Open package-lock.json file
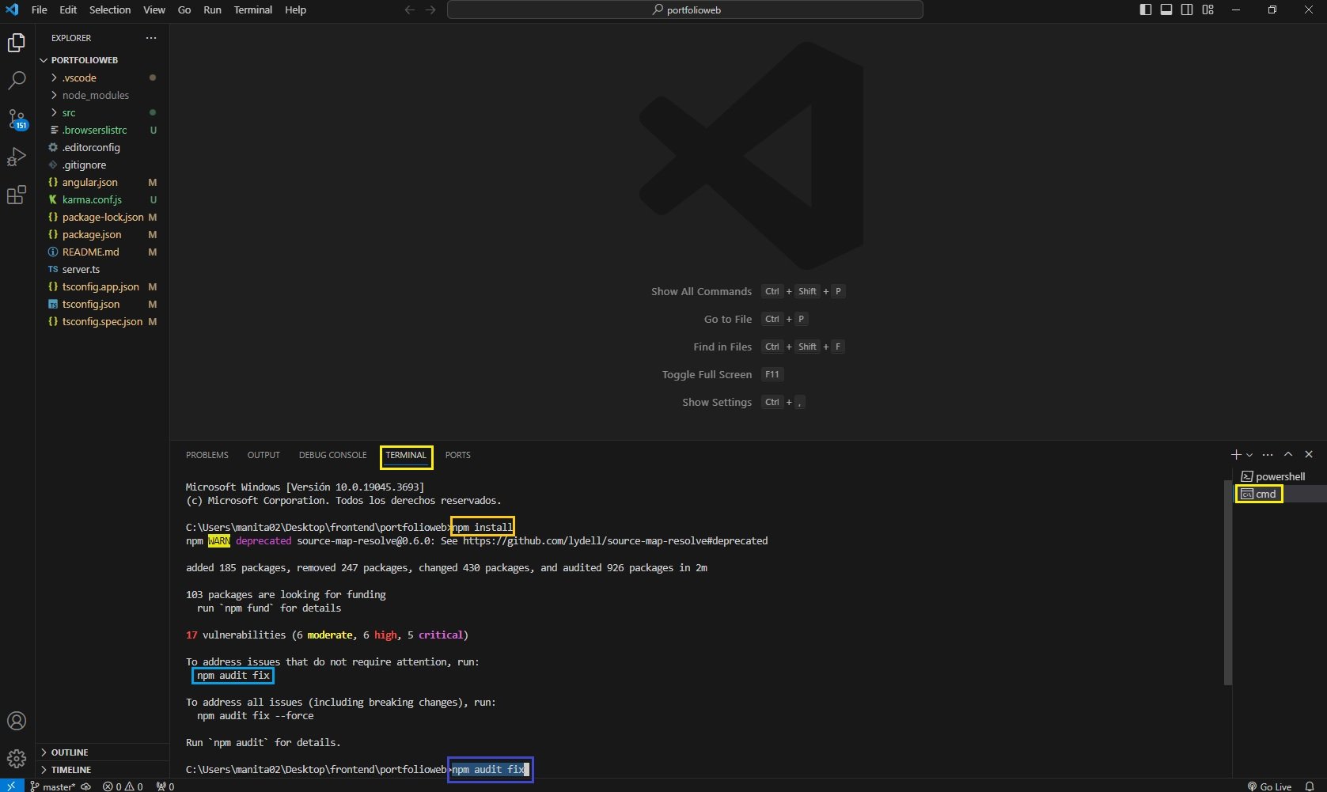The height and width of the screenshot is (792, 1327). pos(103,217)
